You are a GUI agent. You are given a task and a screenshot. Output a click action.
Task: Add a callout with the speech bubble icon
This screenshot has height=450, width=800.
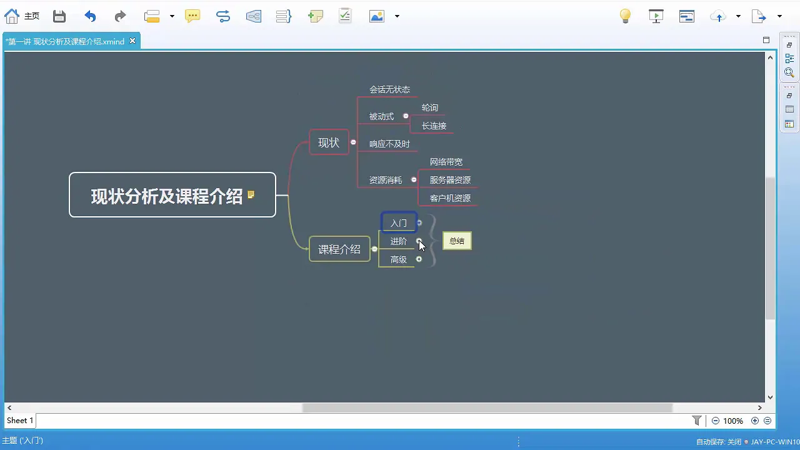click(x=192, y=17)
